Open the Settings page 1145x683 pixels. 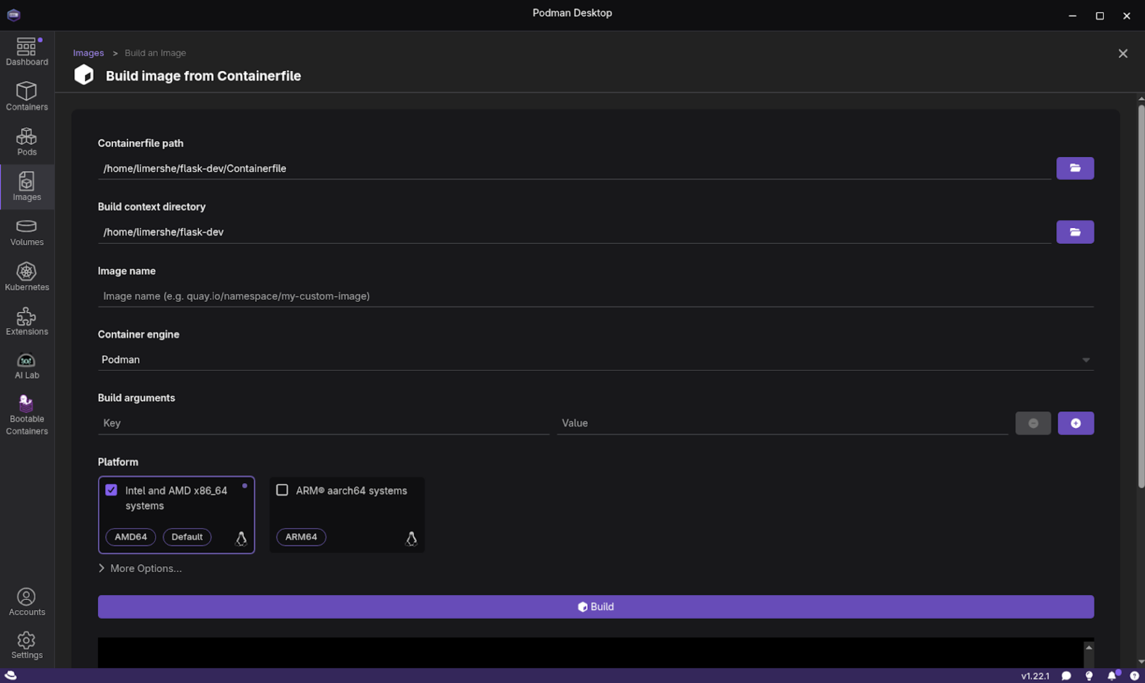[27, 645]
